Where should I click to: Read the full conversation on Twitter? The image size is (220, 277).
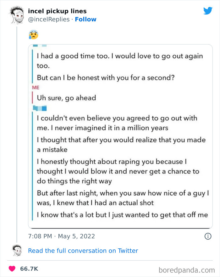83,251
